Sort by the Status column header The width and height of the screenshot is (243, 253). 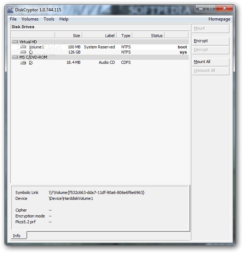(x=148, y=36)
